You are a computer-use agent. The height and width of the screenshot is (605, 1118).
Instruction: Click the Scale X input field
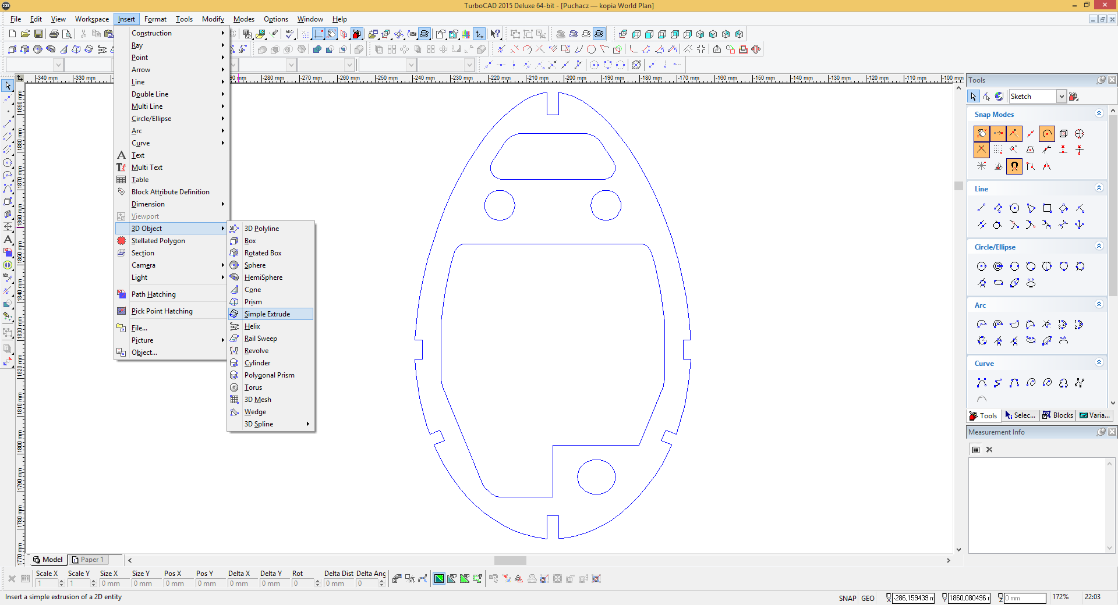[x=47, y=583]
